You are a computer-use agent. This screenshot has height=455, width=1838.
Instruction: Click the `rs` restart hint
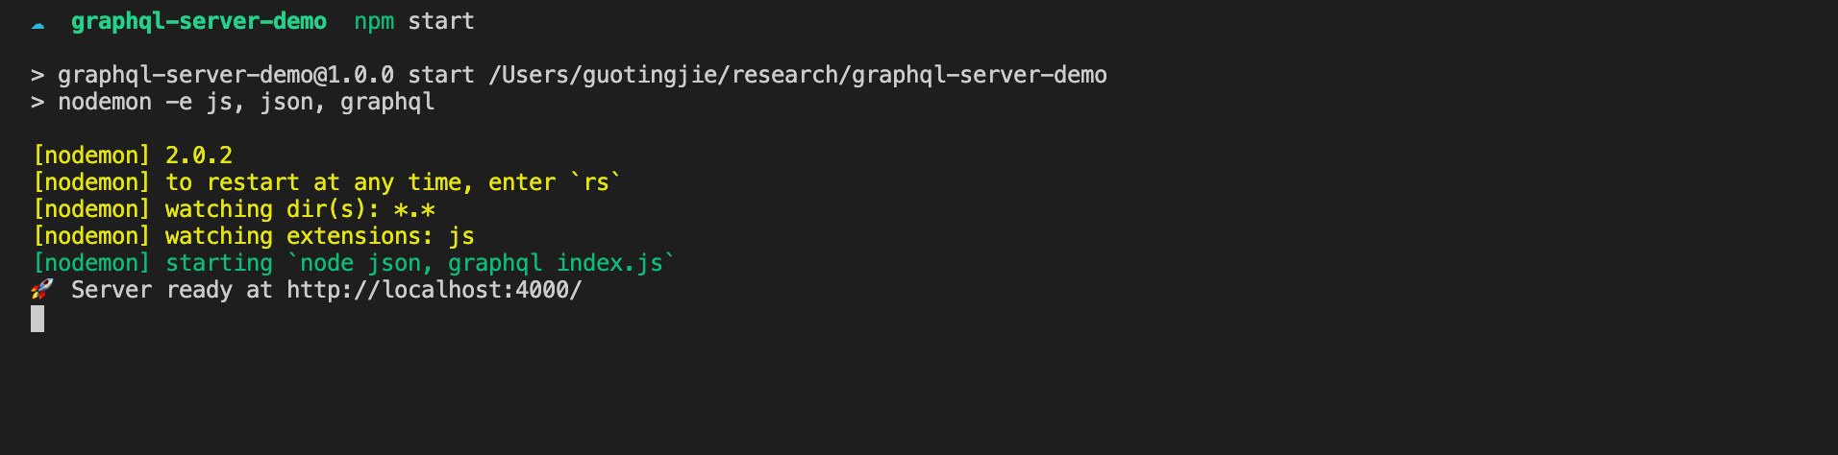pyautogui.click(x=596, y=182)
